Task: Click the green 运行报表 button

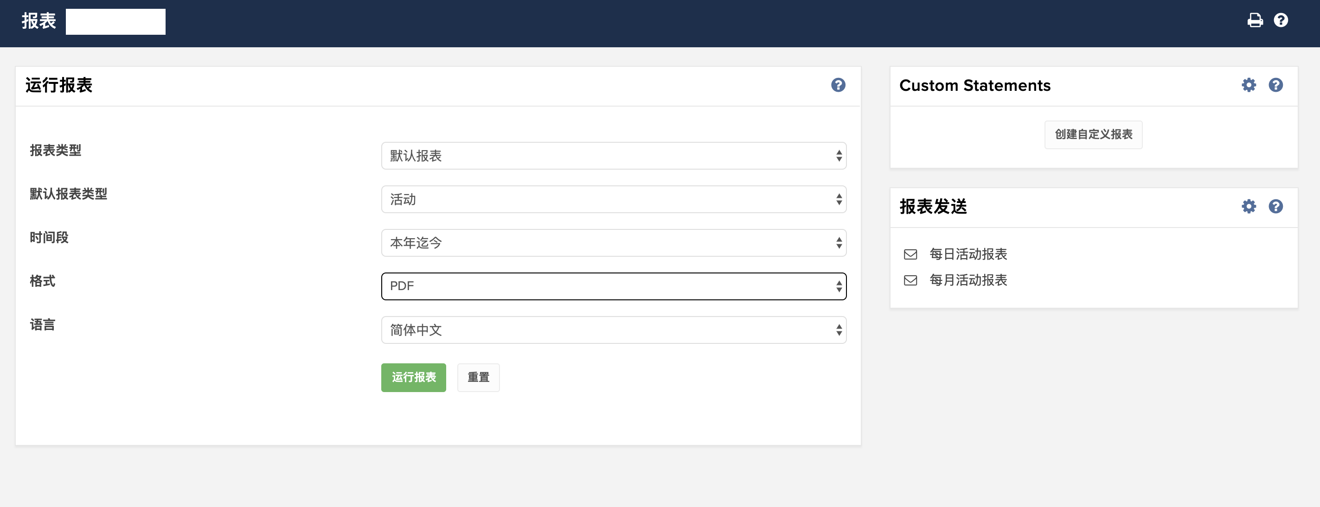Action: (414, 377)
